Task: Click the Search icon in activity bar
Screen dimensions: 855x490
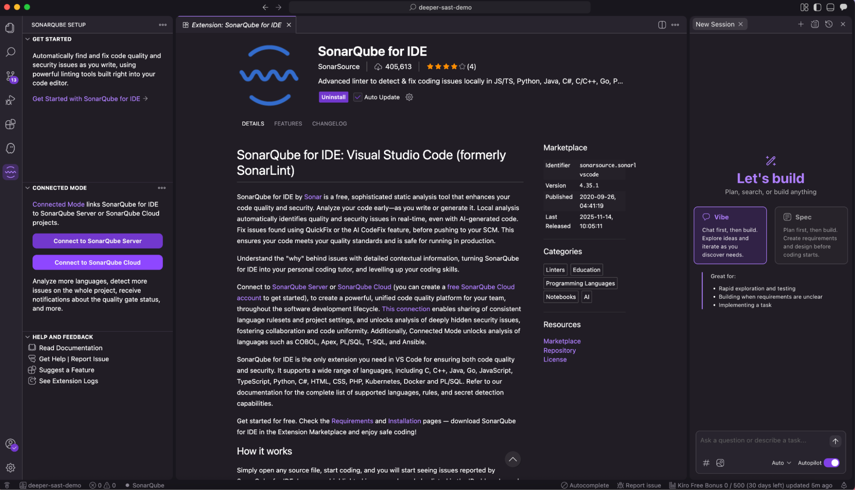Action: 11,52
